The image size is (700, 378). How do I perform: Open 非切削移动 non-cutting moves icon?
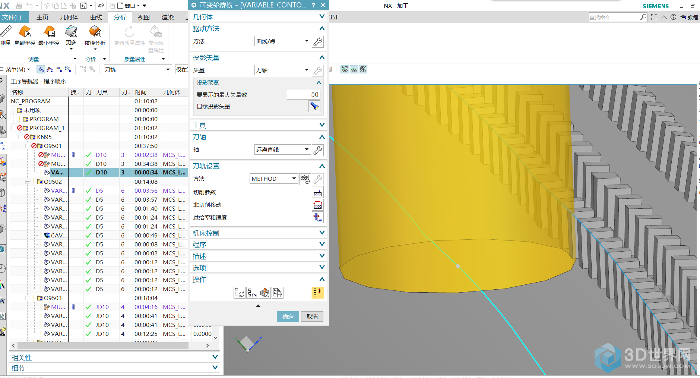click(318, 205)
